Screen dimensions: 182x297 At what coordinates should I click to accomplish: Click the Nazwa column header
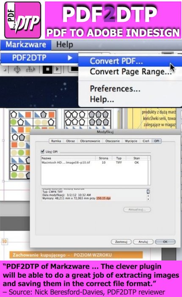[x=68, y=158]
